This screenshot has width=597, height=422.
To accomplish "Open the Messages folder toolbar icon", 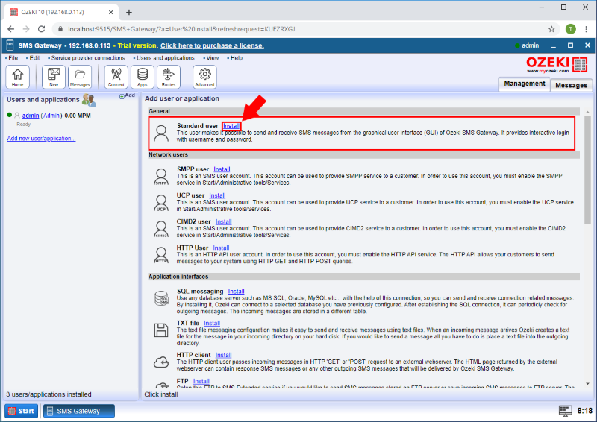I will point(80,77).
